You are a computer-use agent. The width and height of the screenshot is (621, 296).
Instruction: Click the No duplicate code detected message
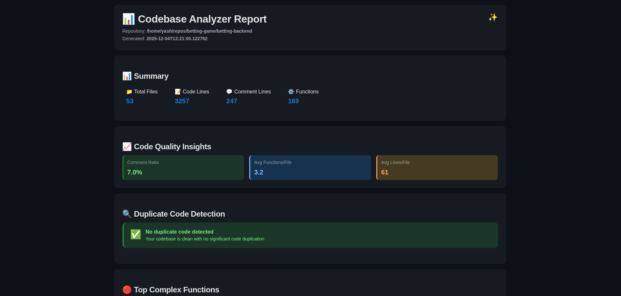click(x=179, y=232)
